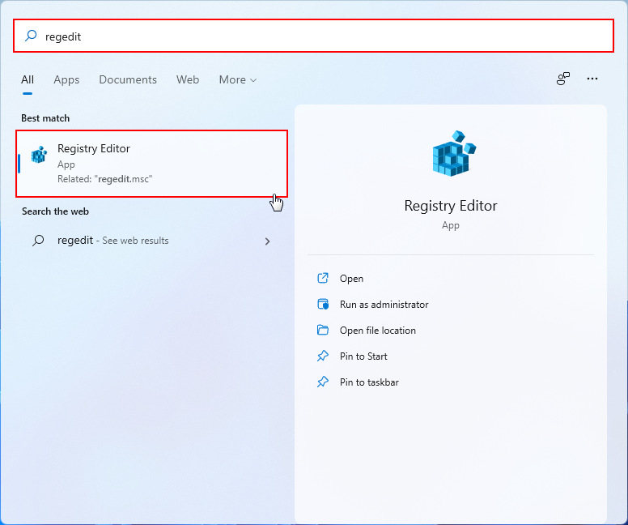Click Related "regedit.msc" text
Viewport: 628px width, 525px height.
[x=105, y=179]
